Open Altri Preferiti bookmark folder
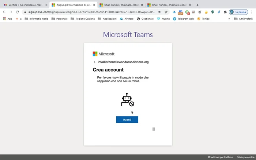 (x=244, y=19)
